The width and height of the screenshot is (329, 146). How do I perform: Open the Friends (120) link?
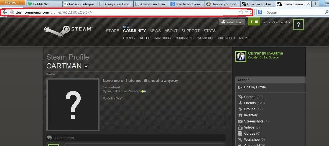coord(254,103)
